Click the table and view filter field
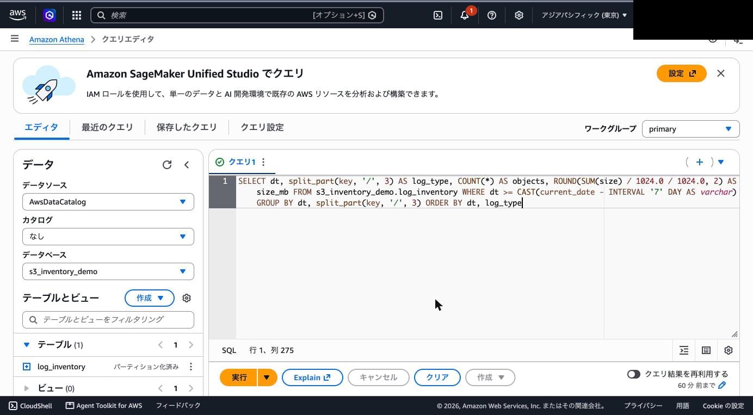This screenshot has width=753, height=415. click(x=108, y=320)
